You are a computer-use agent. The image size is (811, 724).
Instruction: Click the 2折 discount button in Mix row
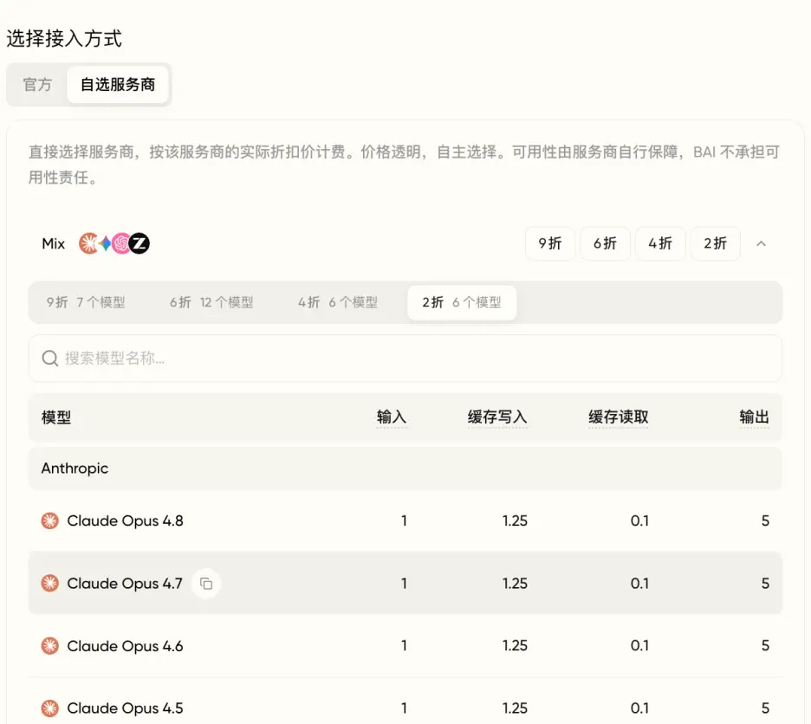coord(716,243)
